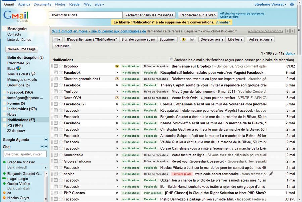Mark as not important with minus button
The height and width of the screenshot is (202, 302).
(x=191, y=39)
